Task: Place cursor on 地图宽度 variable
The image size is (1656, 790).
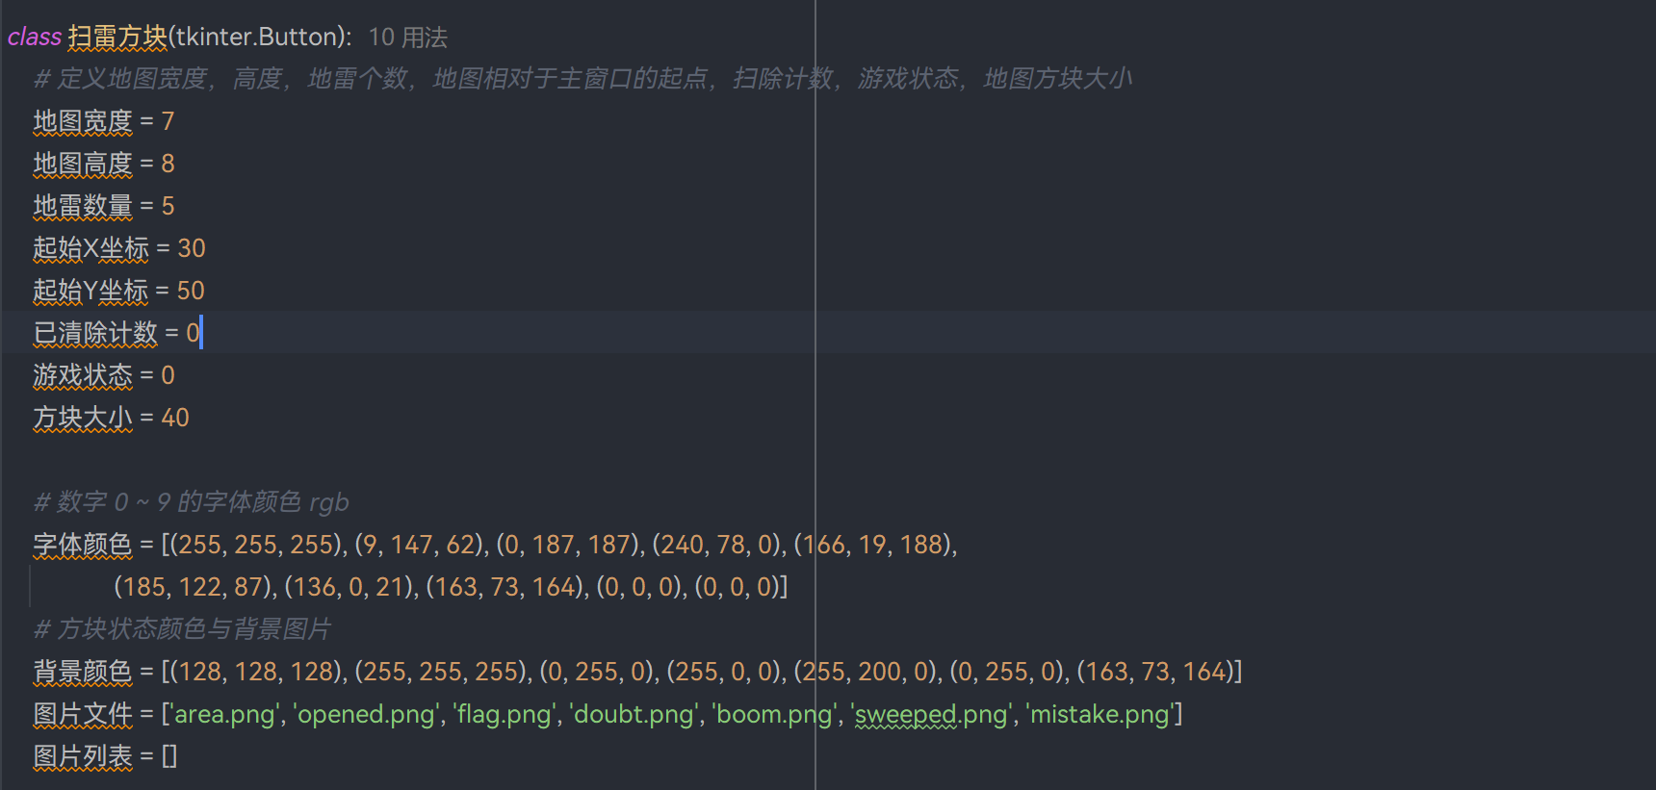Action: point(83,121)
